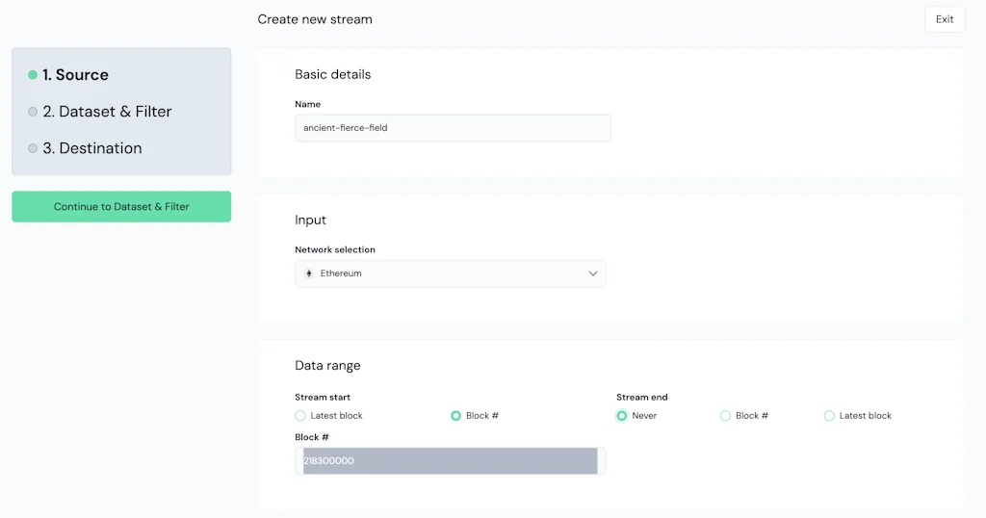Expand the Network selection chevron arrow
The height and width of the screenshot is (518, 986).
pos(592,273)
